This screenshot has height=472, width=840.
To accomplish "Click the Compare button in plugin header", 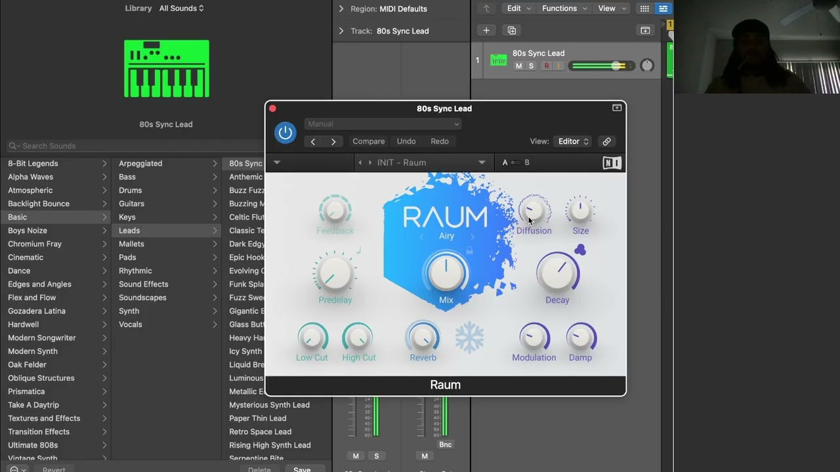I will 369,142.
